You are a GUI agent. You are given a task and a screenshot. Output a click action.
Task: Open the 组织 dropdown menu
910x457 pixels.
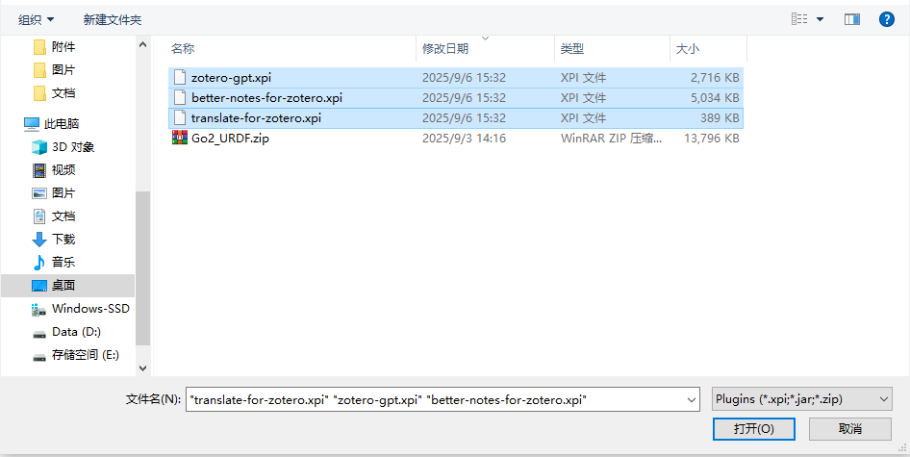click(36, 20)
